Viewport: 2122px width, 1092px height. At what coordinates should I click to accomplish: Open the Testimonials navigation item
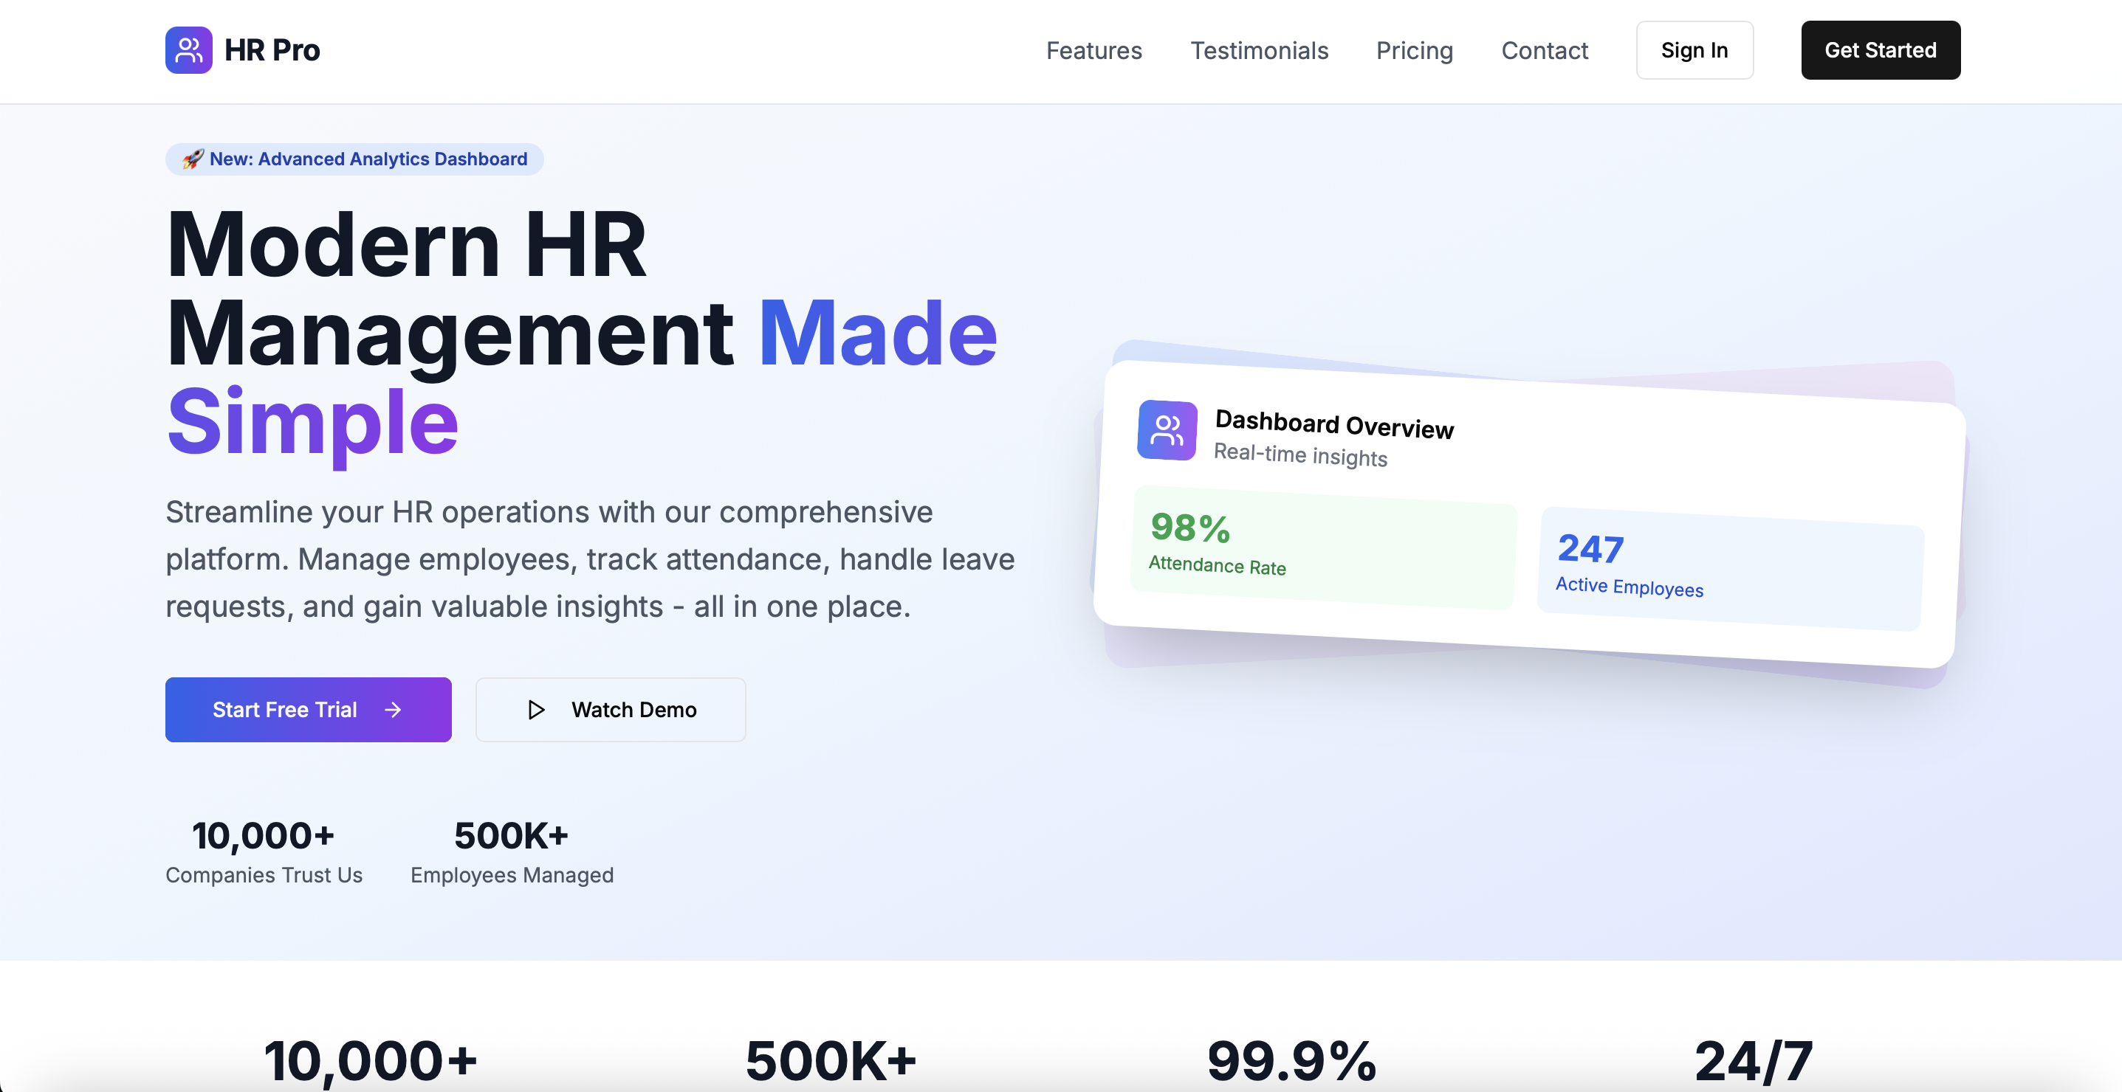(1260, 50)
